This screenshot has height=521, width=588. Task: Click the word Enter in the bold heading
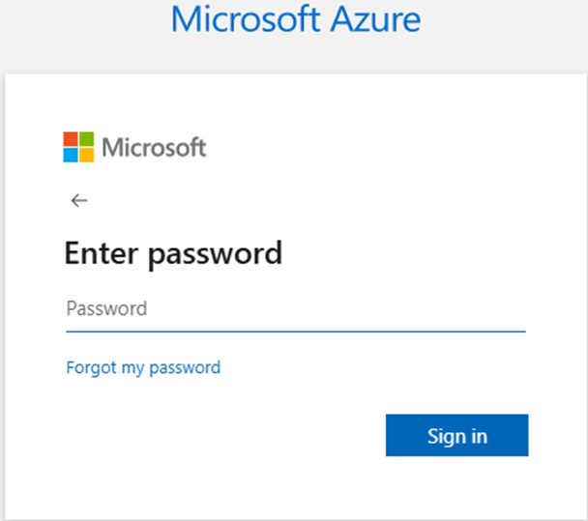100,253
